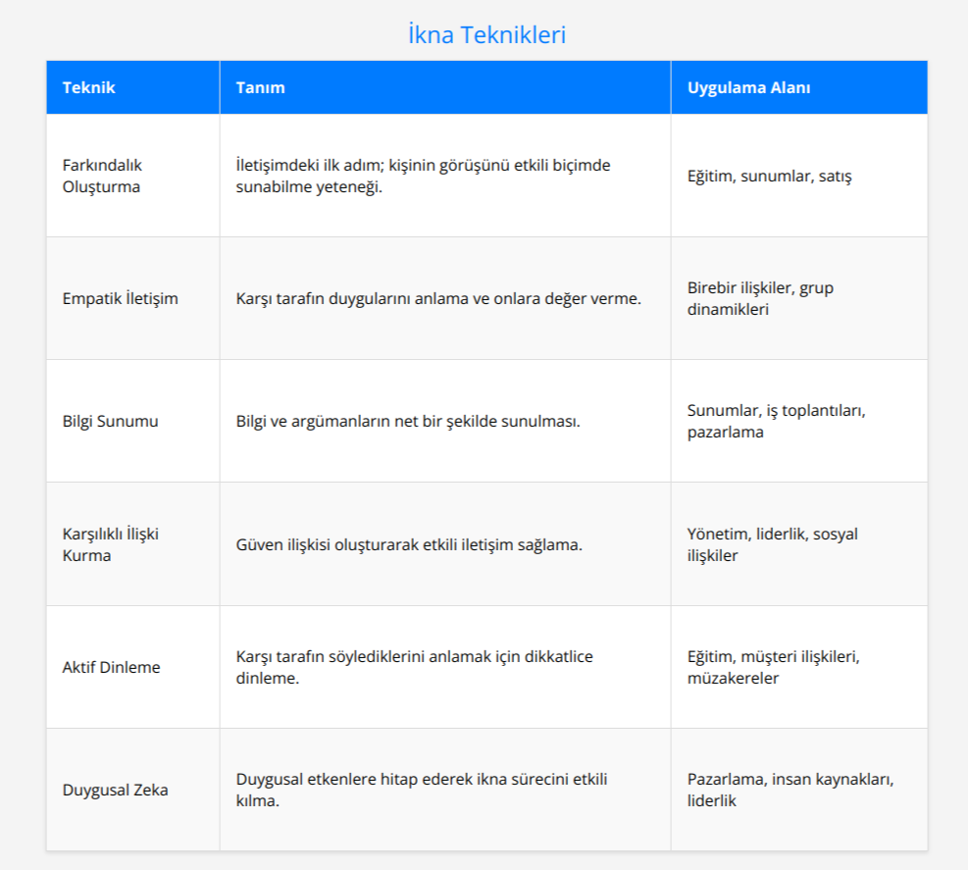This screenshot has height=870, width=968.
Task: Click the Pazarlama, insan kaynakları, liderlik cell
Action: pyautogui.click(x=790, y=790)
